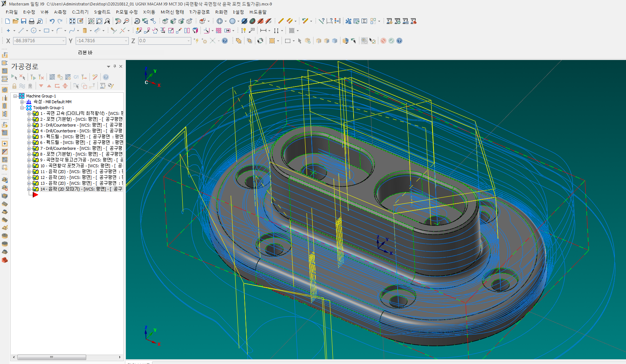Screen dimensions: 626x364
Task: Toggle operation 7 Drill/Counterbore checkmark
Action: point(36,148)
